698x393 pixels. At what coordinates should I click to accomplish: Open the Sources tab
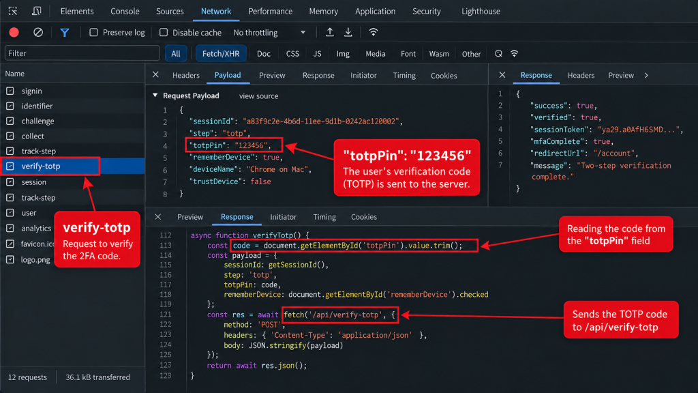pos(170,11)
